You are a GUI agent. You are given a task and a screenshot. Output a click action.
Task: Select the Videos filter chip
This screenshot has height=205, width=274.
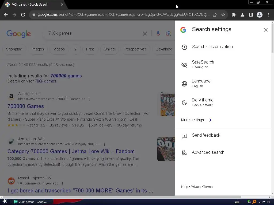(59, 49)
